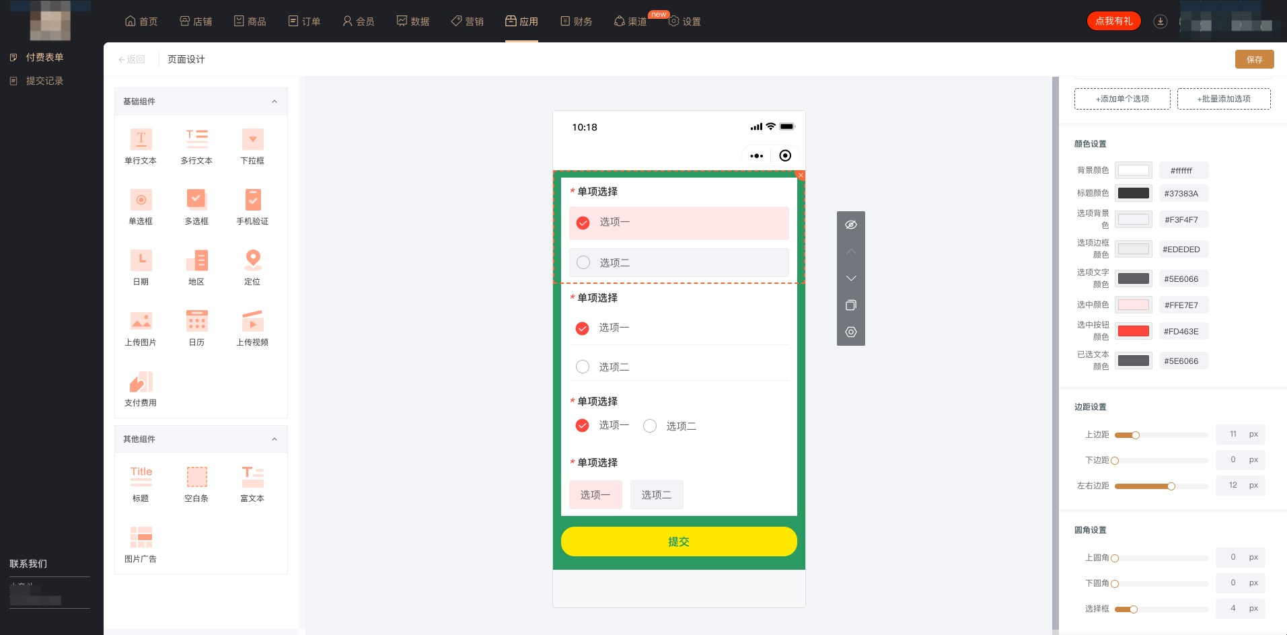Add the 多选框 component

pyautogui.click(x=196, y=207)
